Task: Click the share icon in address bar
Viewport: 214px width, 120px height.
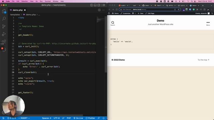Action: (175, 9)
